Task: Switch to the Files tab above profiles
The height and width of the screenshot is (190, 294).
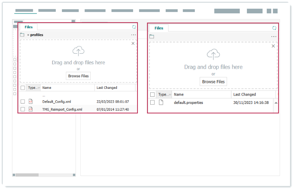Action: pos(29,27)
